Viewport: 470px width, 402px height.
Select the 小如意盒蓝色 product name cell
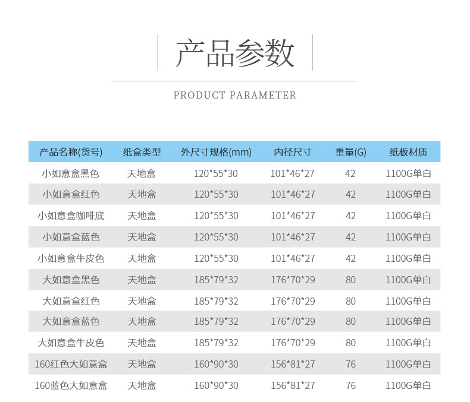click(x=71, y=237)
